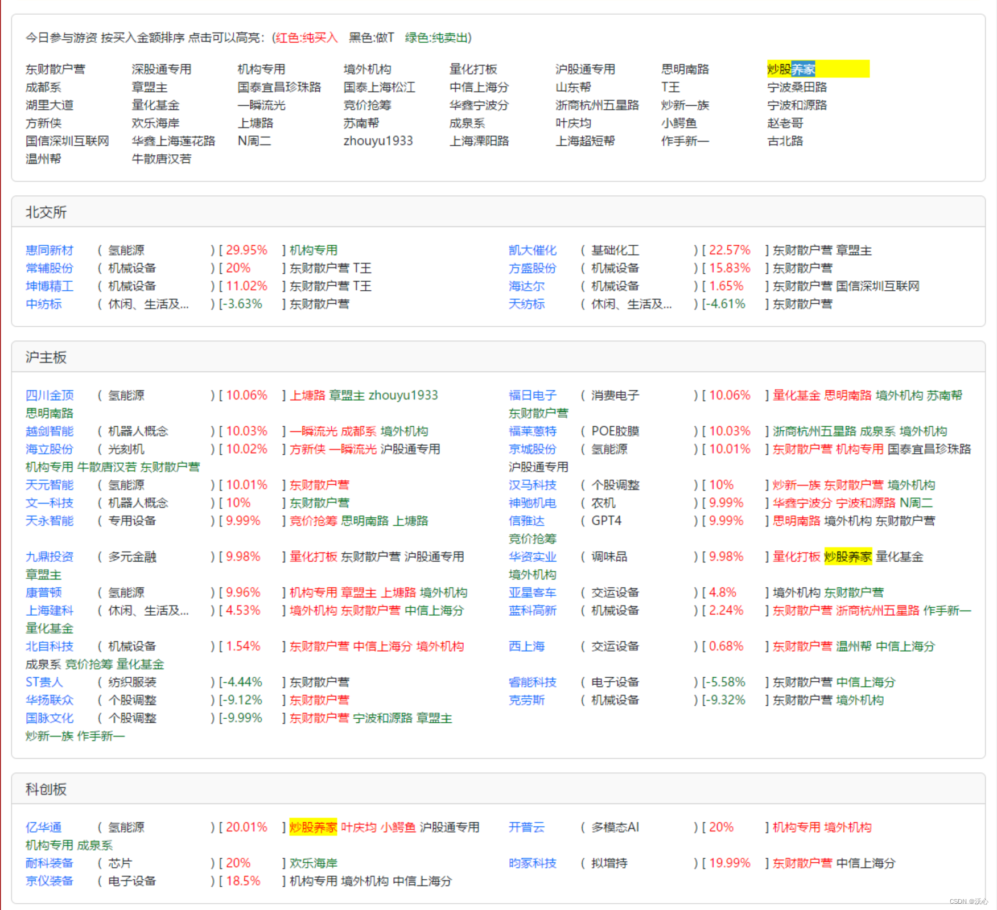997x910 pixels.
Task: Click 一瞬流光 in the top trader list
Action: (261, 105)
